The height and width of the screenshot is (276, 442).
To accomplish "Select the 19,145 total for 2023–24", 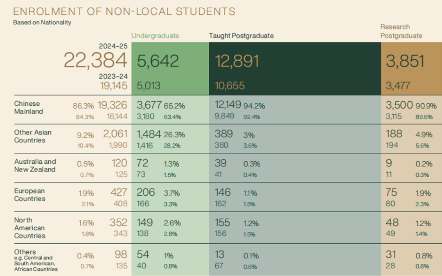I will (114, 86).
